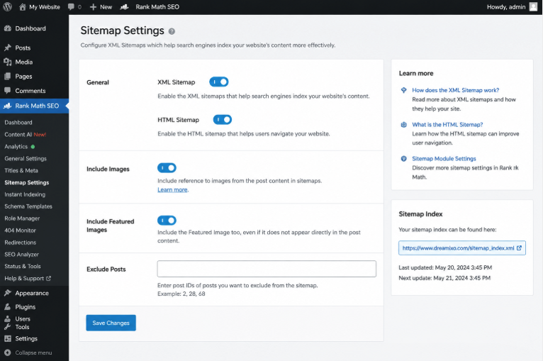Click New in the admin bar
Screen dimensions: 543x361
[106, 7]
